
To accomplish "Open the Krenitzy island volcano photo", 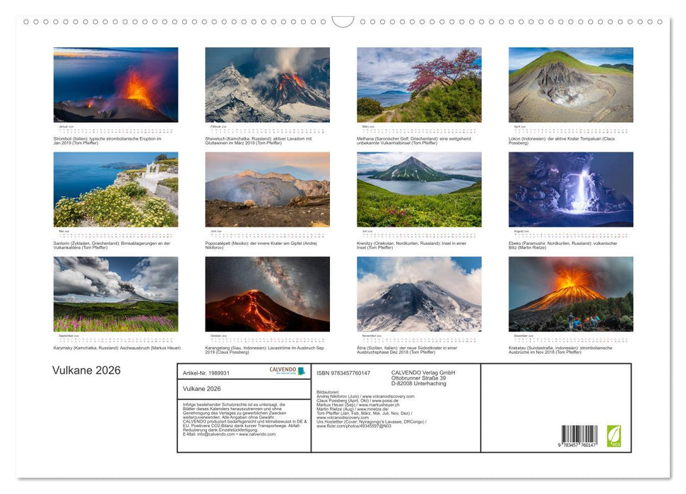I will pyautogui.click(x=419, y=189).
